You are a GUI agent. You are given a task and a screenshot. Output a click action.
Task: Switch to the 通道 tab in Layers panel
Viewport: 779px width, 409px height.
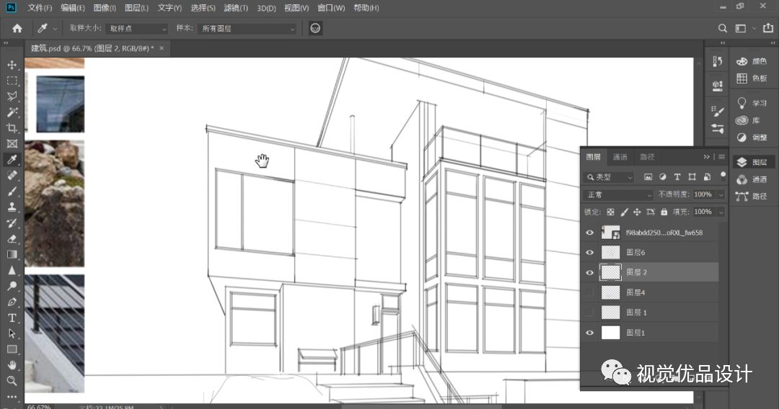click(x=620, y=157)
